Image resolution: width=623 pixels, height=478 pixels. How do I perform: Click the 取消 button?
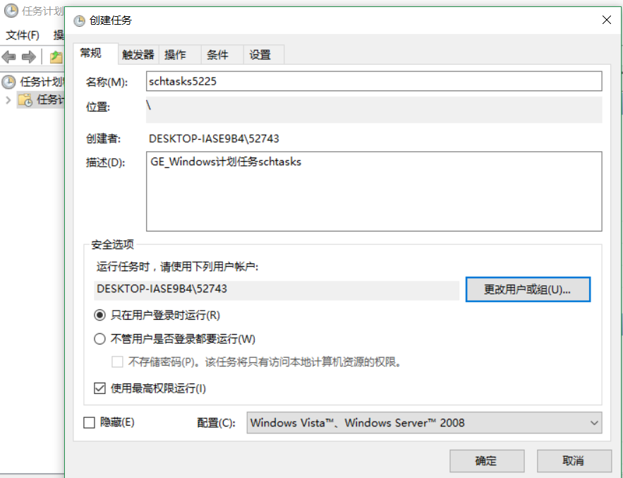click(x=574, y=461)
